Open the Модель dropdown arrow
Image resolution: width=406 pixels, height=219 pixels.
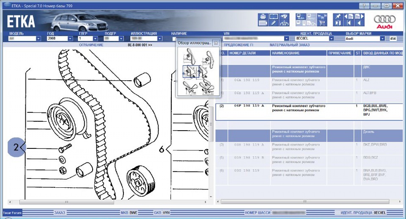pyautogui.click(x=38, y=38)
